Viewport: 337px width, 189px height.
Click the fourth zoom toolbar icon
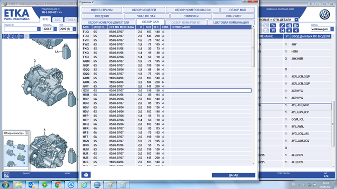point(22,36)
